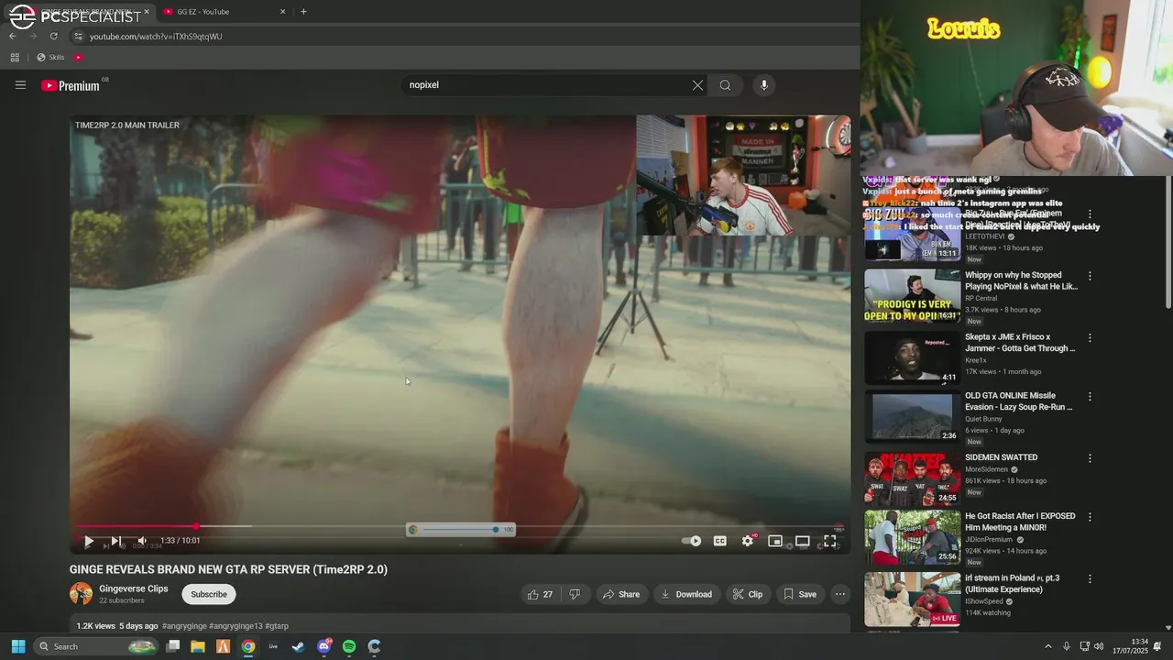Click the search magnifier button

point(725,85)
